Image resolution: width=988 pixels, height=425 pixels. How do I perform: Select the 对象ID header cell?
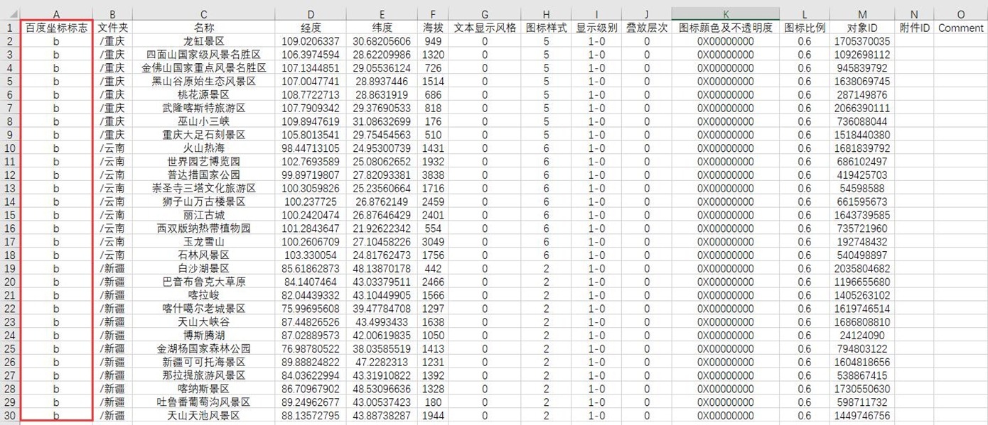[861, 28]
